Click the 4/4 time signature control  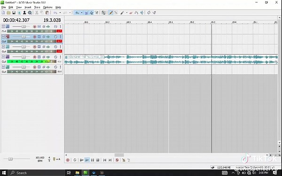point(49,159)
